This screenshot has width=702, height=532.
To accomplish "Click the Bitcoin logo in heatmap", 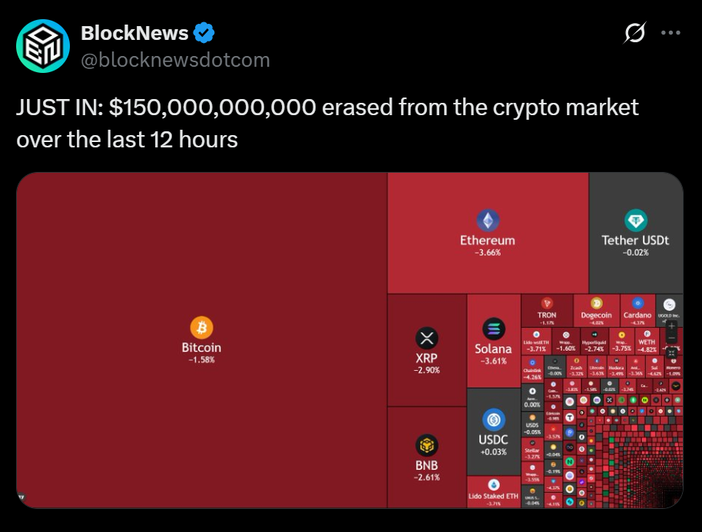I will click(x=201, y=328).
